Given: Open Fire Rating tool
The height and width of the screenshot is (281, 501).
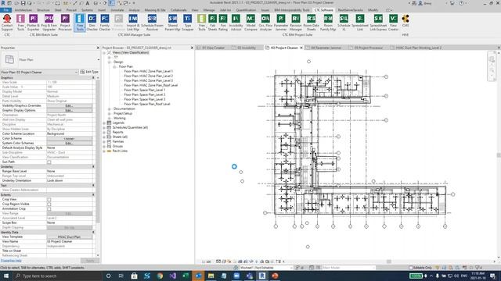Looking at the screenshot, I should pyautogui.click(x=223, y=23).
